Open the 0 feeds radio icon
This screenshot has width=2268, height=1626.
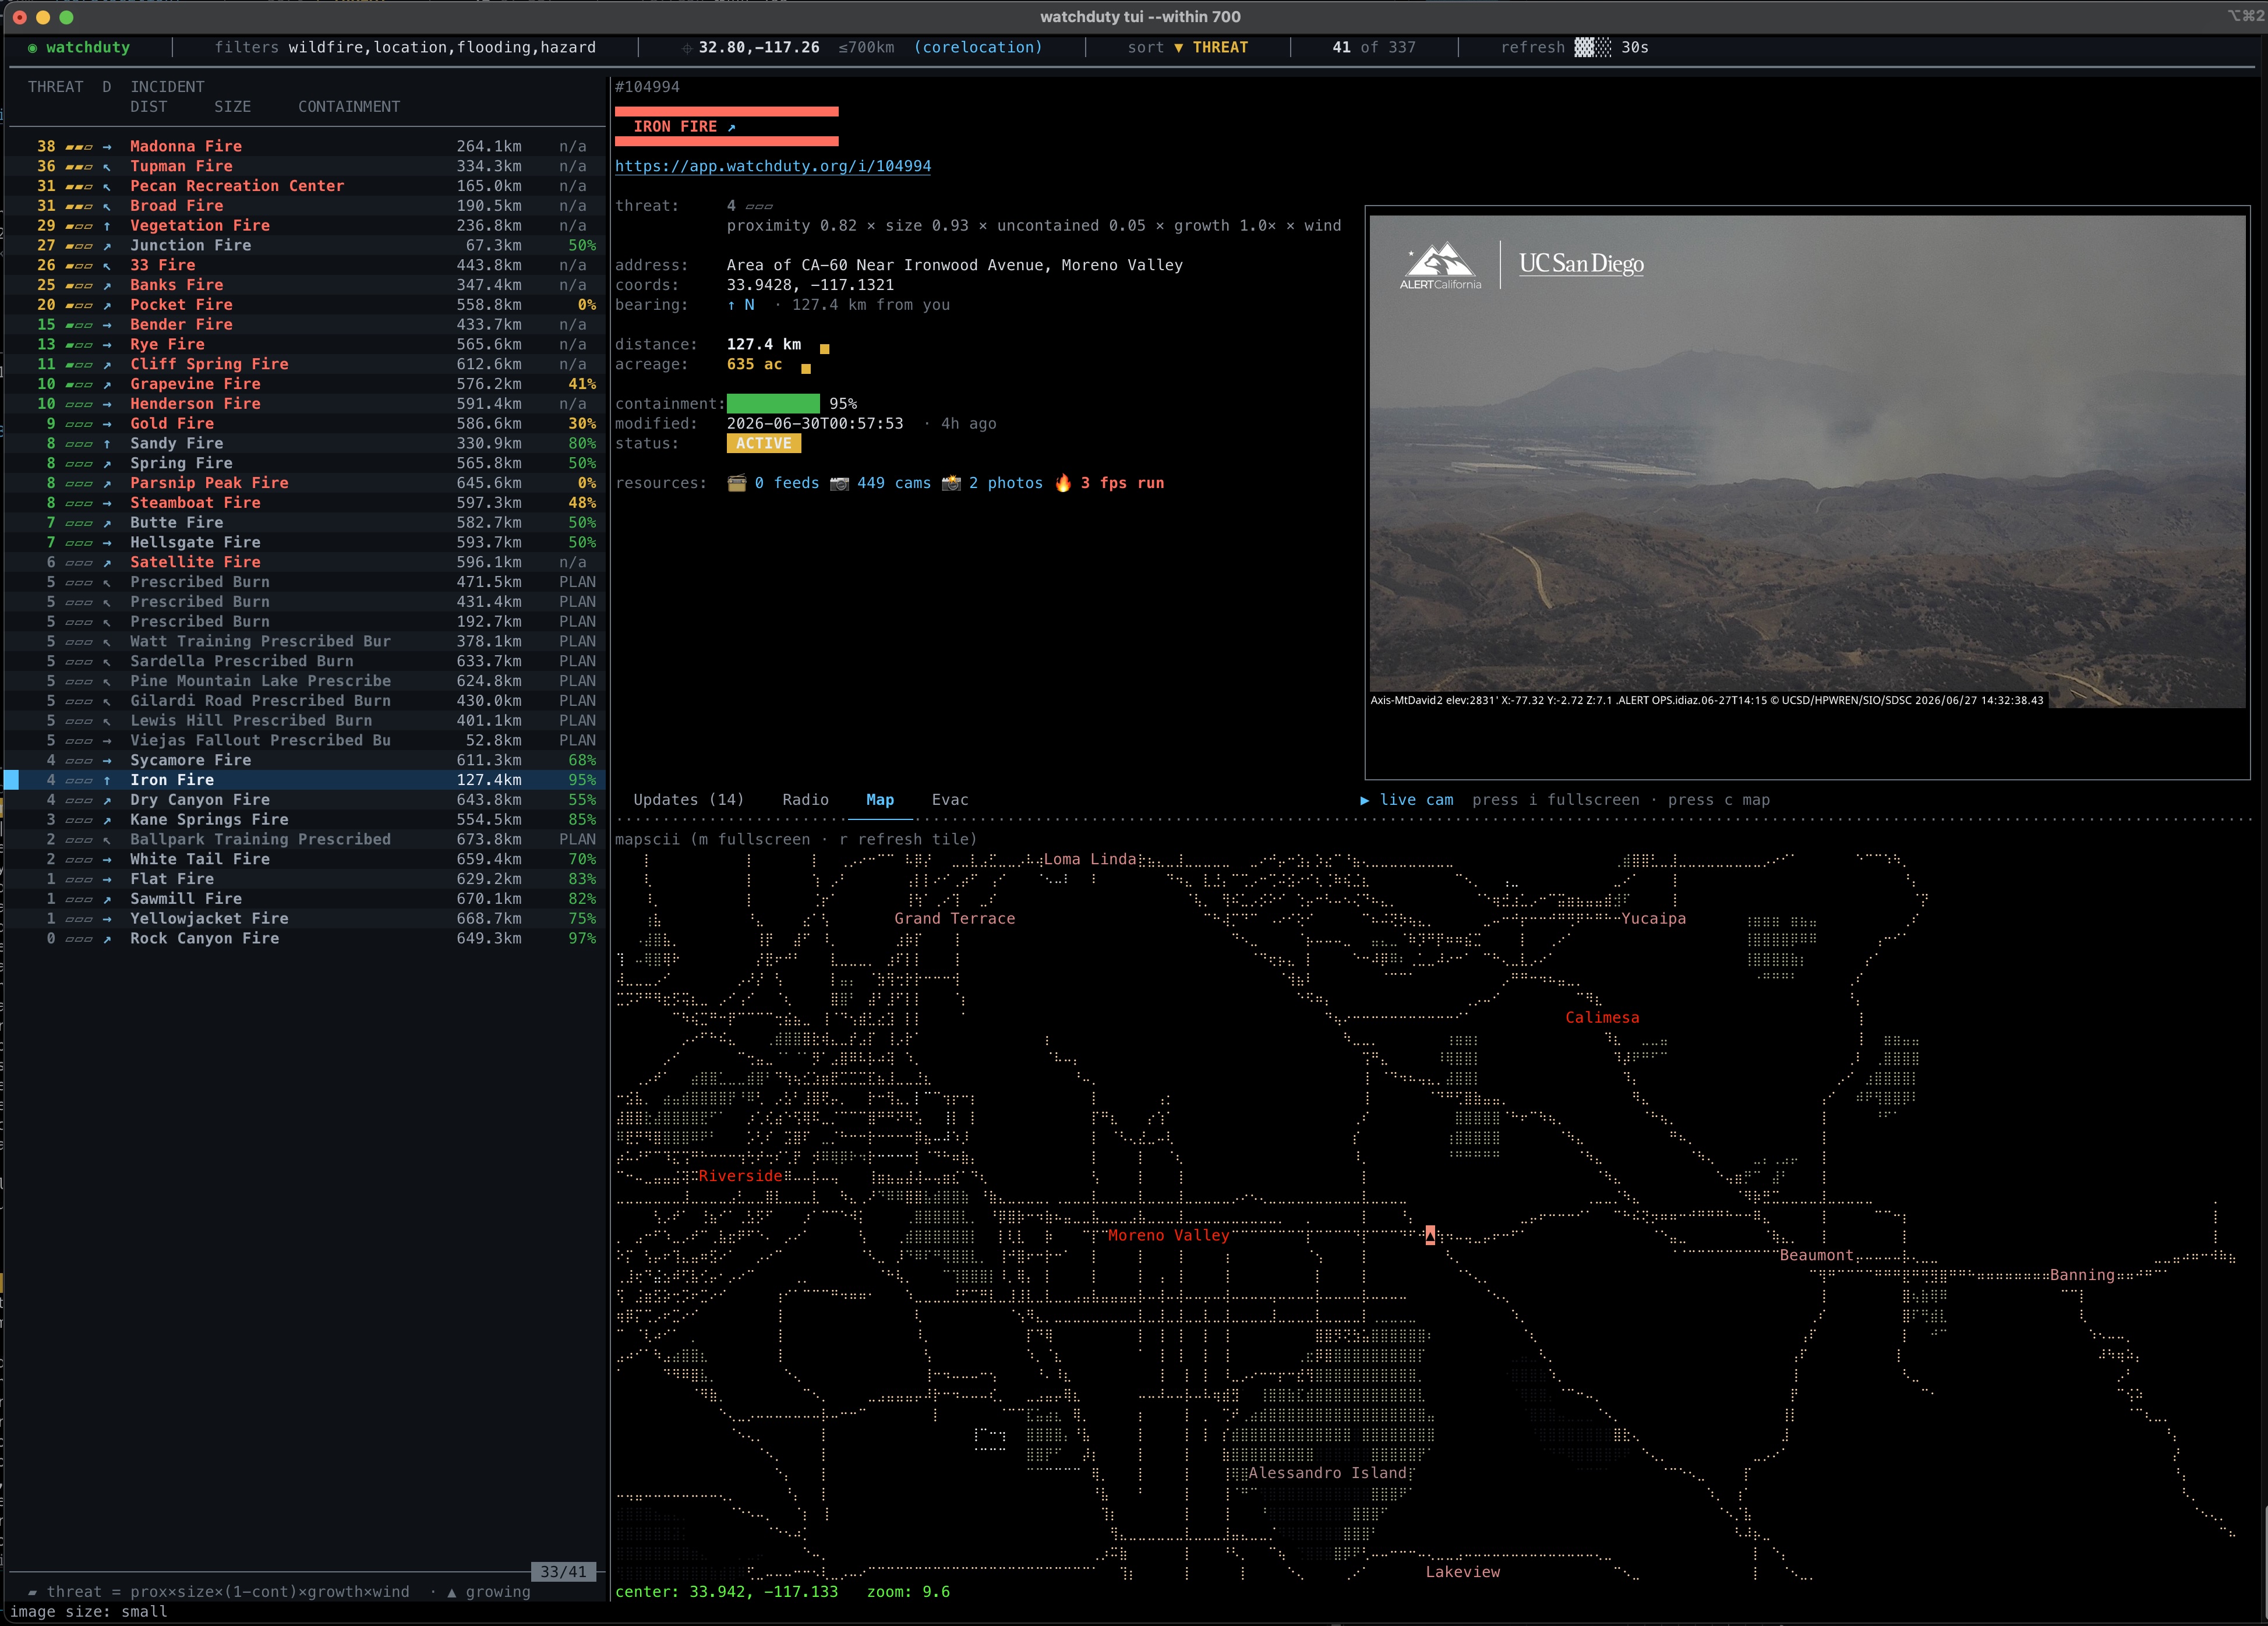tap(737, 483)
